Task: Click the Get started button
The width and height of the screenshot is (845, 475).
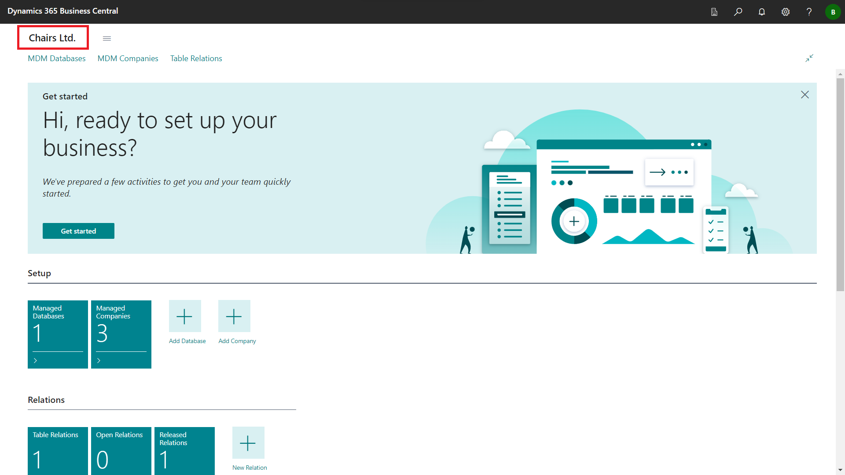Action: coord(78,231)
